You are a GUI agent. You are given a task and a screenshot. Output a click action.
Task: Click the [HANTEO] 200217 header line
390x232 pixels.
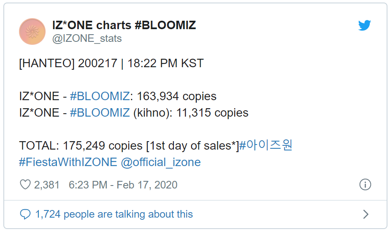click(x=111, y=63)
